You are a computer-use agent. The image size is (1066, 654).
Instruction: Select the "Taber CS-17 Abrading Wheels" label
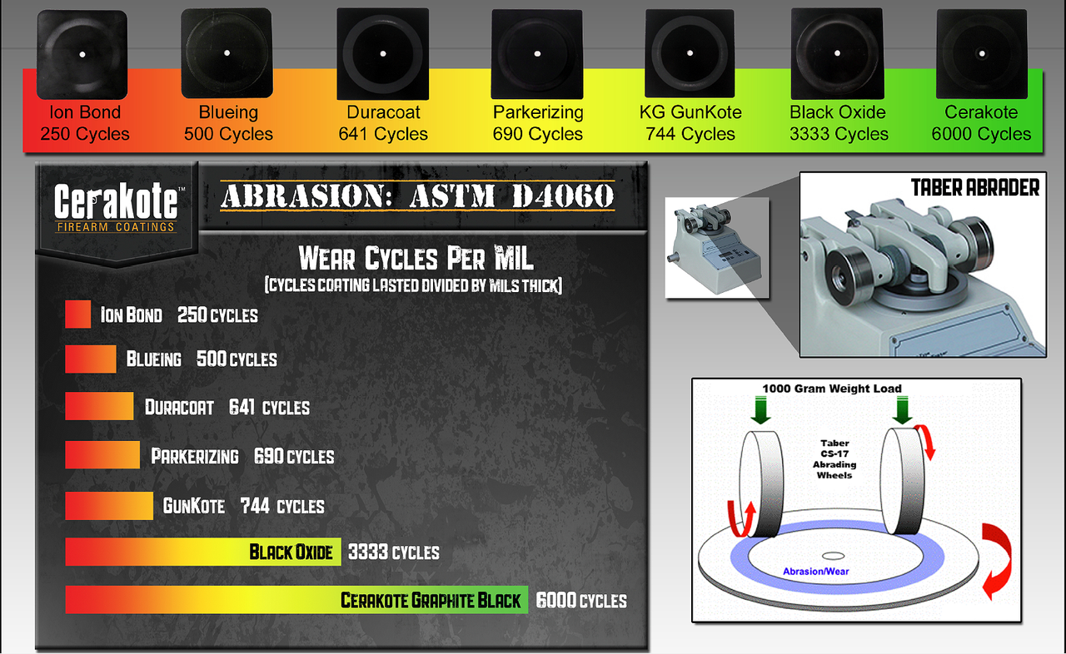point(834,460)
